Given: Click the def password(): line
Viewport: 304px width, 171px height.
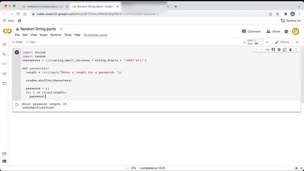Looking at the screenshot, I should pos(36,68).
